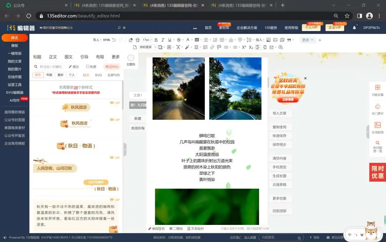Click the 快速保存 quick save button
Image resolution: width=386 pixels, height=242 pixels.
[x=279, y=136]
